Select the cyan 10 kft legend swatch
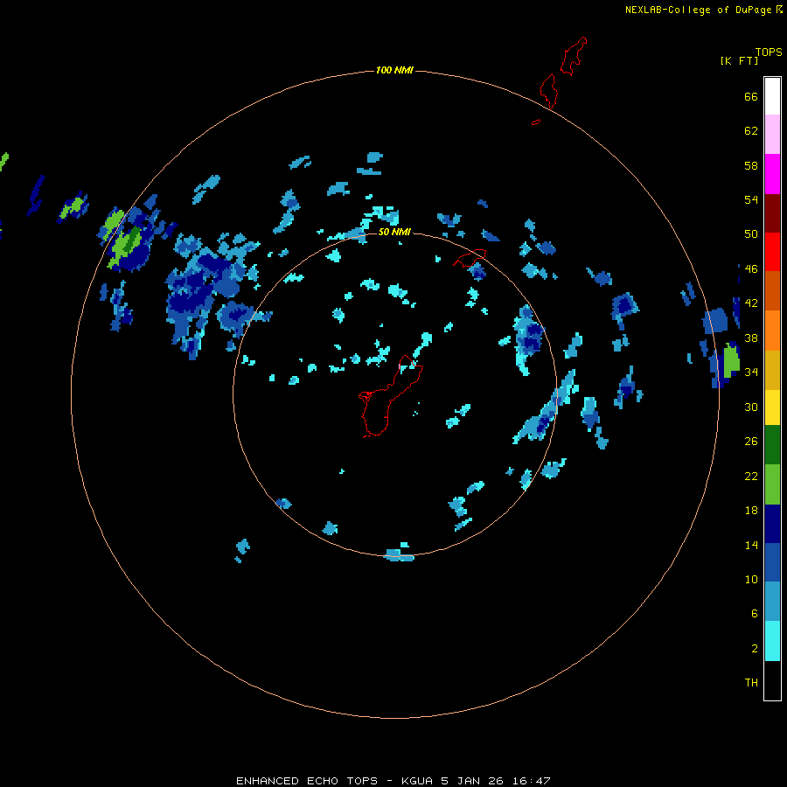Image resolution: width=787 pixels, height=787 pixels. coord(772,641)
